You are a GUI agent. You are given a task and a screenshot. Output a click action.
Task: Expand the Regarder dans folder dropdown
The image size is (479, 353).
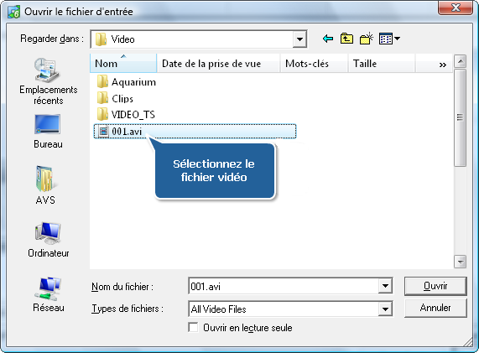click(299, 39)
